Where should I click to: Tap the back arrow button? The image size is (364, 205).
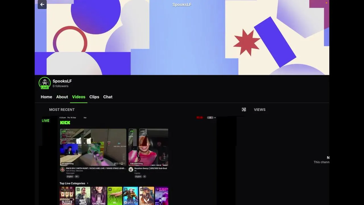42,5
